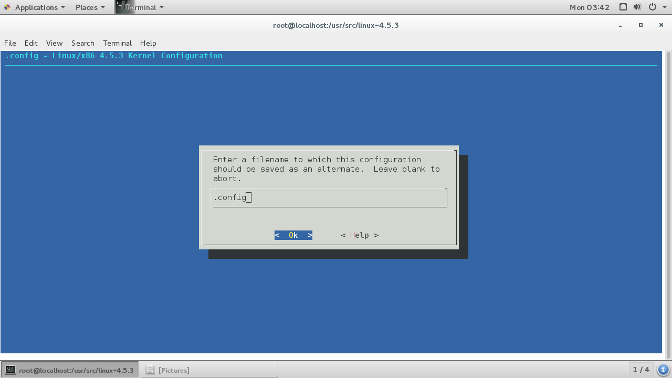This screenshot has height=378, width=672.
Task: Open the View menu
Action: click(54, 43)
